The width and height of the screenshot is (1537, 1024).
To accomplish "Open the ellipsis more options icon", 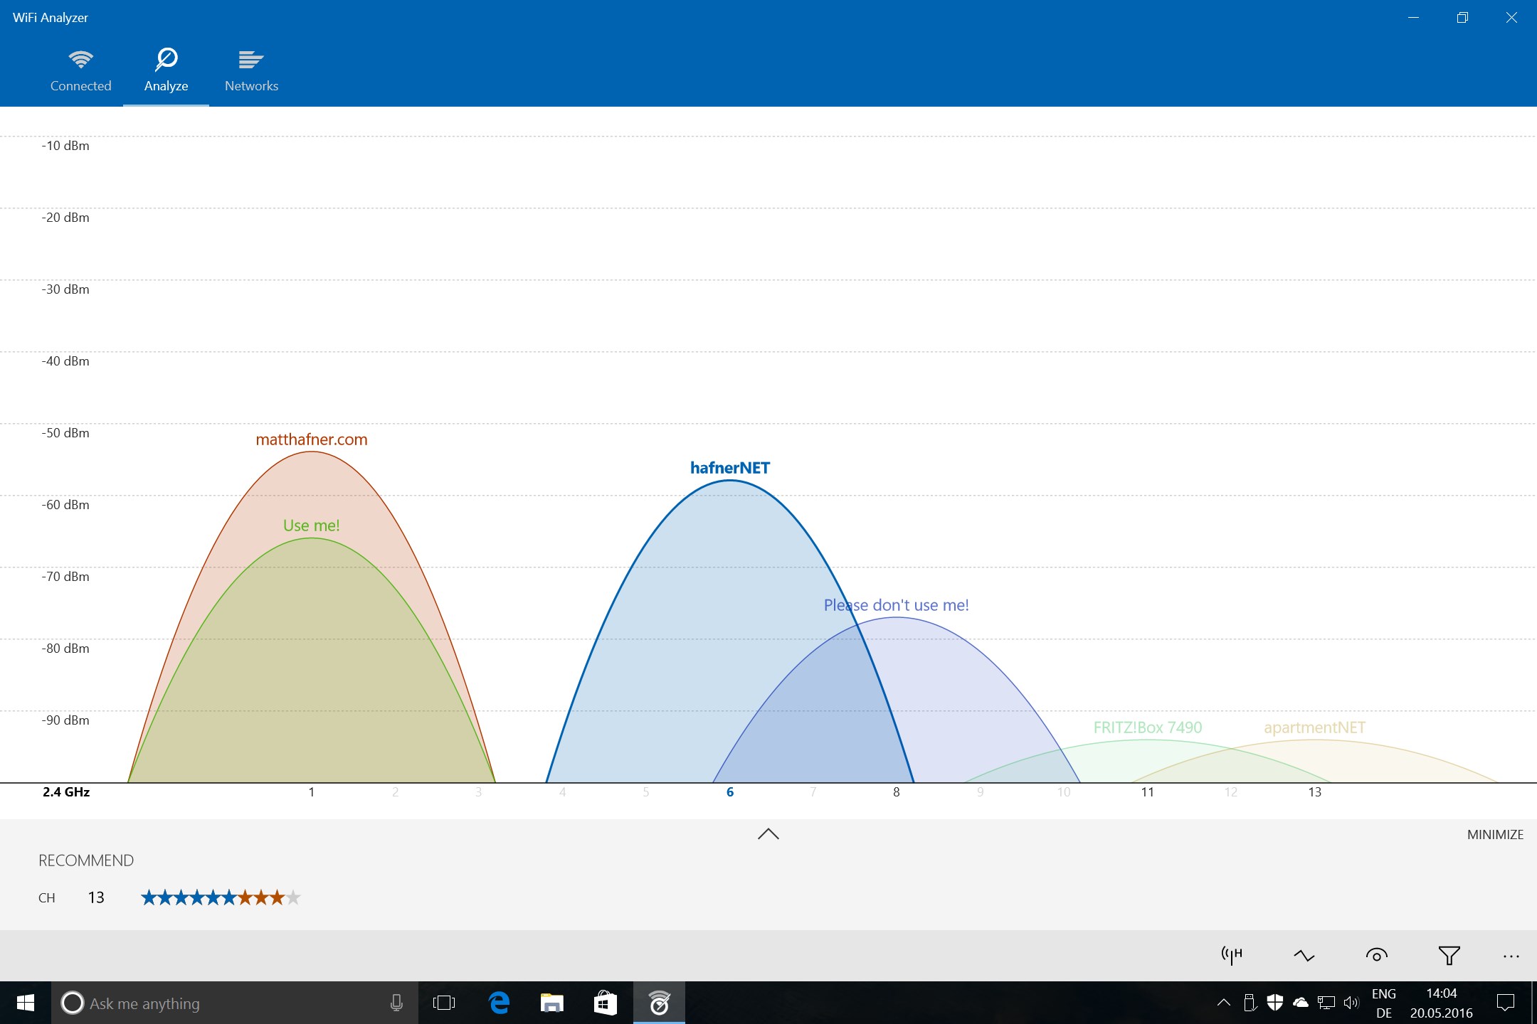I will [1510, 955].
